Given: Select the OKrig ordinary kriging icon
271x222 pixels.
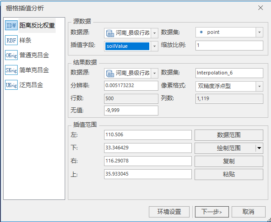Looking at the screenshot, I should coord(11,55).
